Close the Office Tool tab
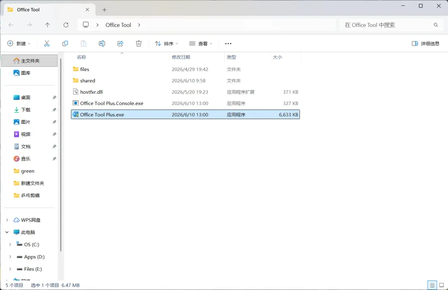448x290 pixels. click(x=88, y=10)
